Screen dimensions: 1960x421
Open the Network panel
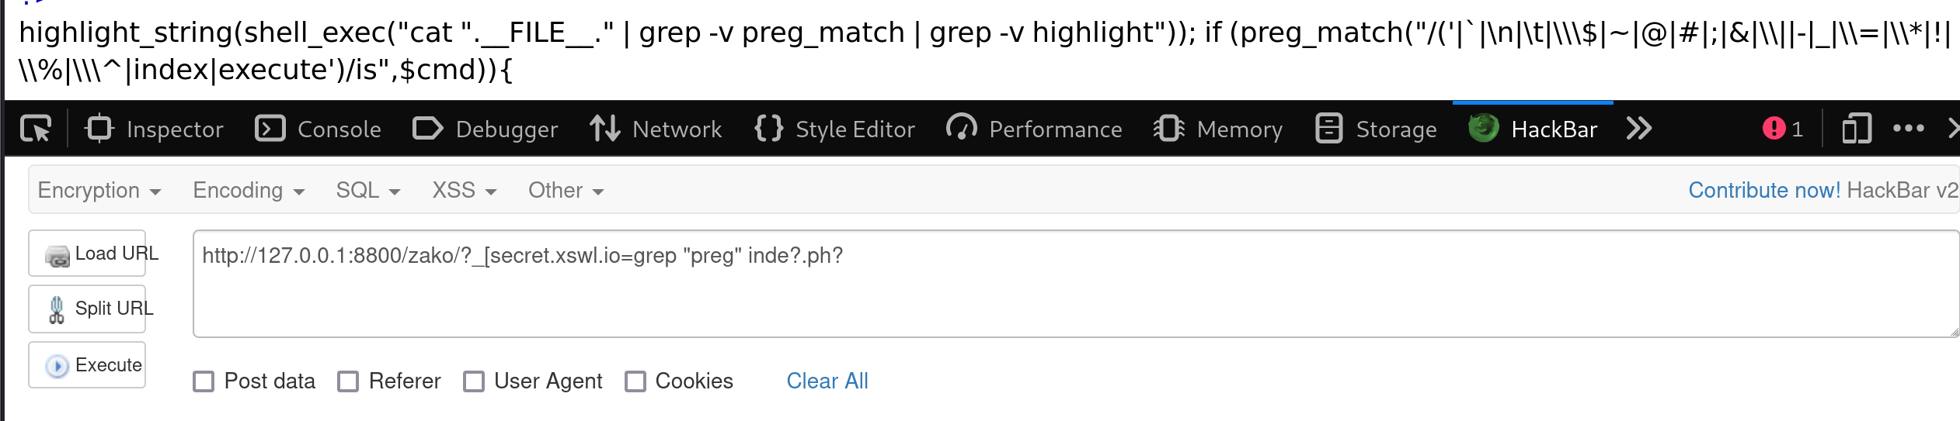click(x=656, y=129)
